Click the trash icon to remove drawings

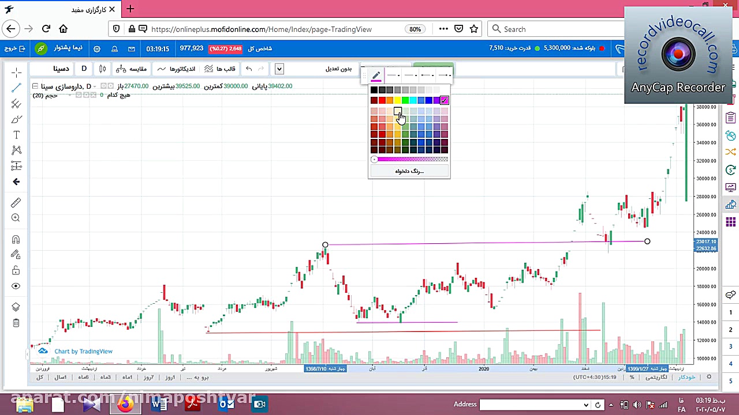tap(16, 323)
